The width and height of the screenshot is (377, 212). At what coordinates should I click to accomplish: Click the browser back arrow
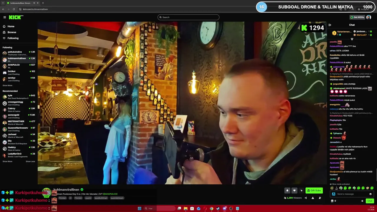click(x=3, y=9)
